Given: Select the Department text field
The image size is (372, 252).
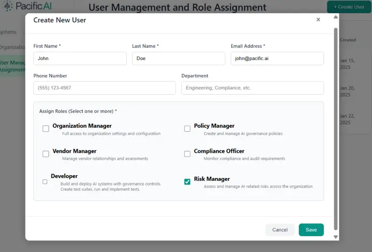Looking at the screenshot, I should click(252, 88).
